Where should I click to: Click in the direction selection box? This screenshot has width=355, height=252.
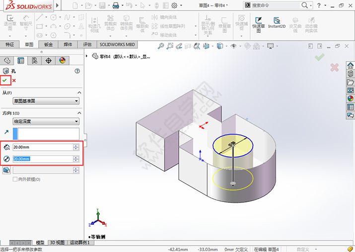point(48,134)
